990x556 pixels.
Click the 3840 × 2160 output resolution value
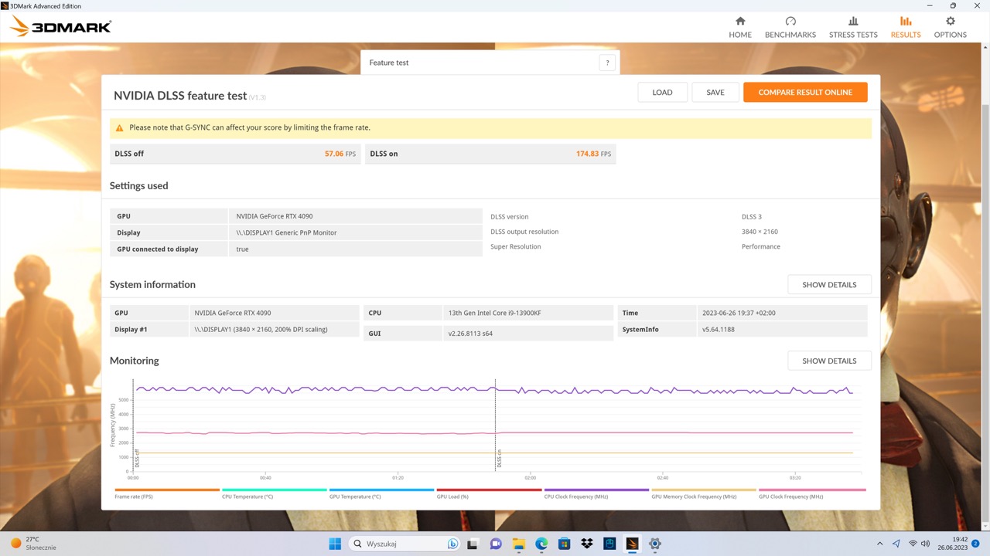click(760, 232)
